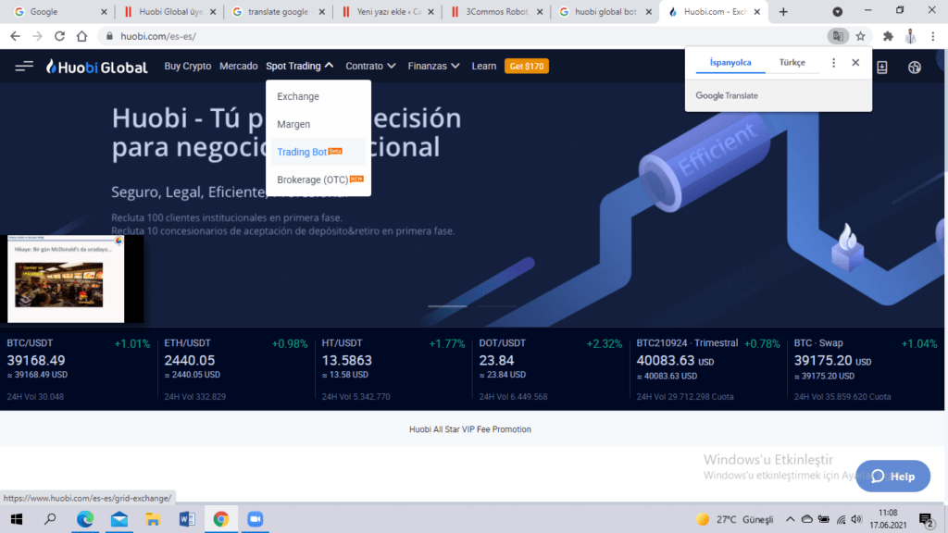Go to the browser home page

[81, 36]
